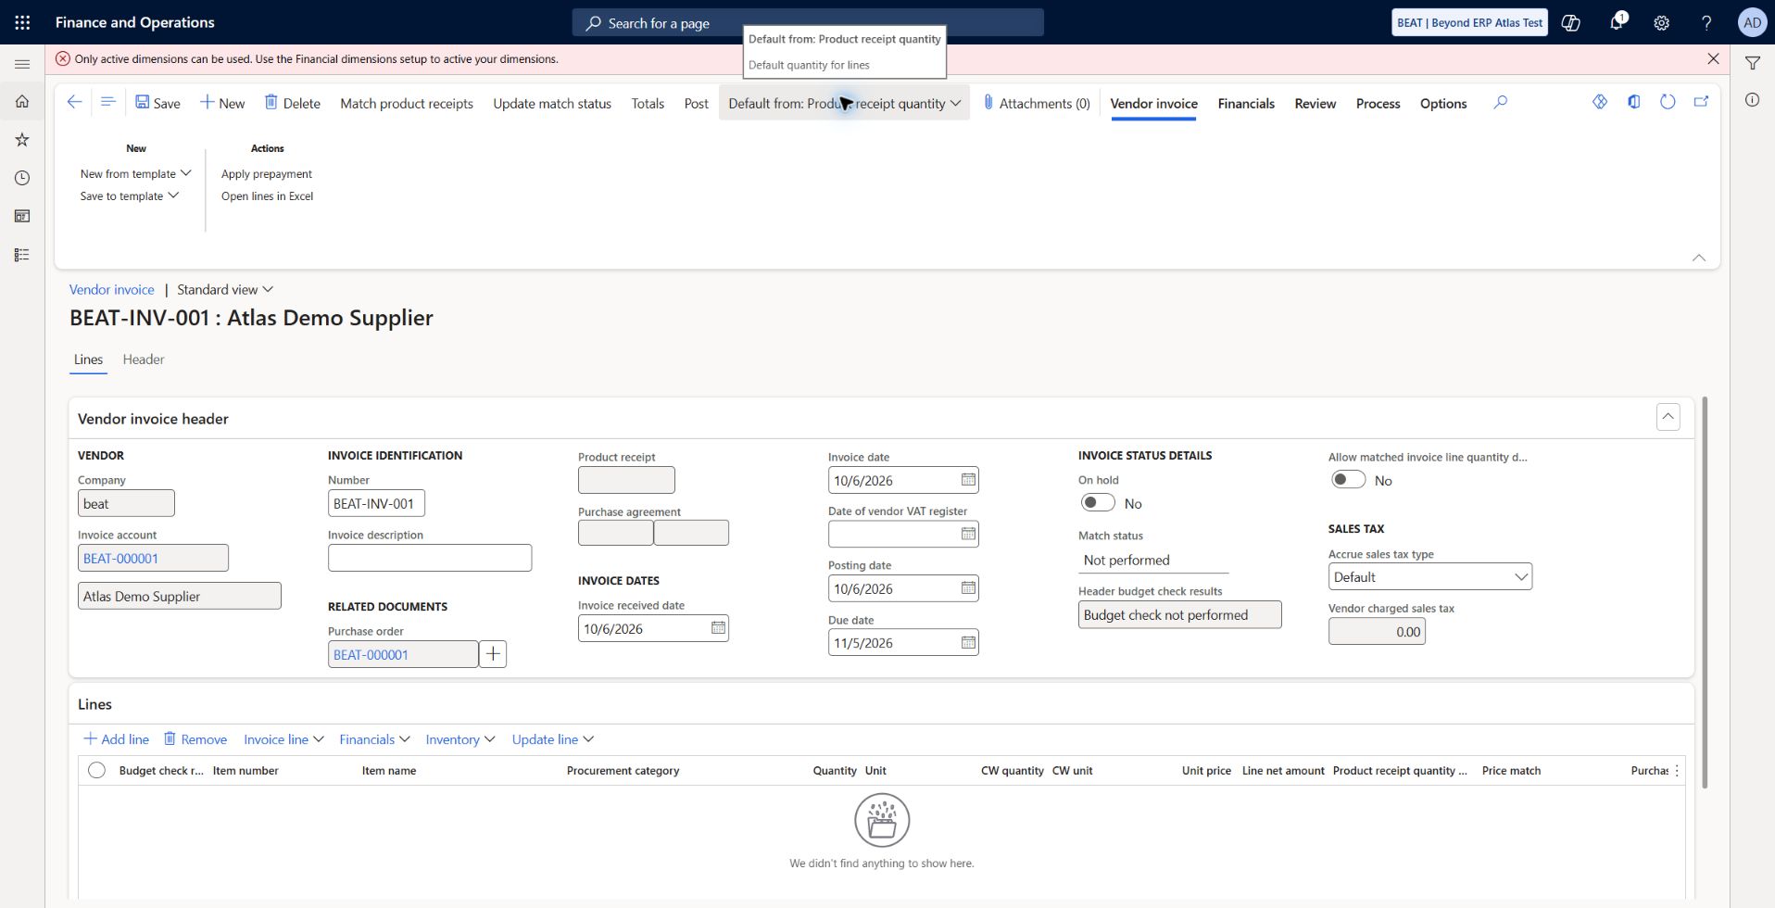This screenshot has height=908, width=1775.
Task: Open the Copilot icon in header
Action: 1571,22
